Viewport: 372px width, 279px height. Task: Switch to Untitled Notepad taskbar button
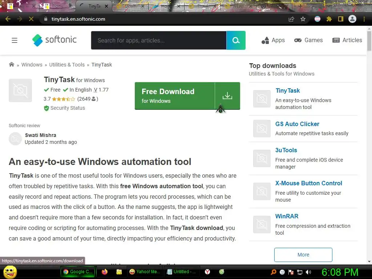(x=182, y=272)
